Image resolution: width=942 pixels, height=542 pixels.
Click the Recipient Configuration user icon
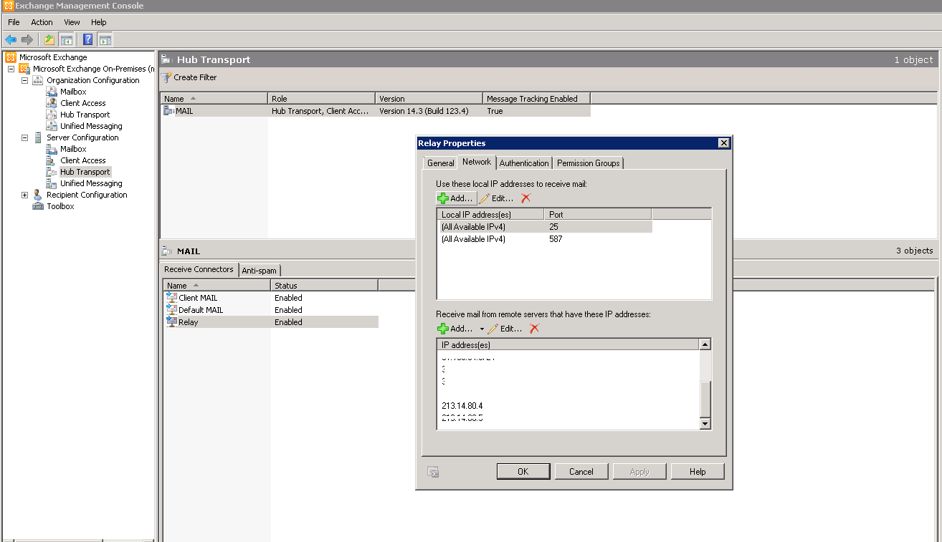pyautogui.click(x=38, y=195)
